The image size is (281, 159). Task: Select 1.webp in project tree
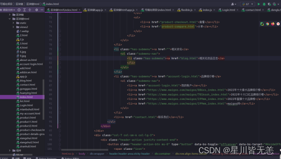point(24,31)
